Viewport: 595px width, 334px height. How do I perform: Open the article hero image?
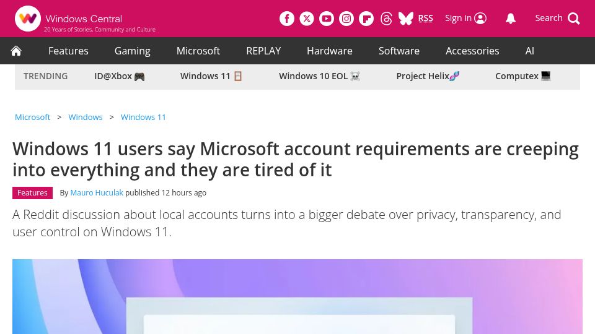coord(297,296)
